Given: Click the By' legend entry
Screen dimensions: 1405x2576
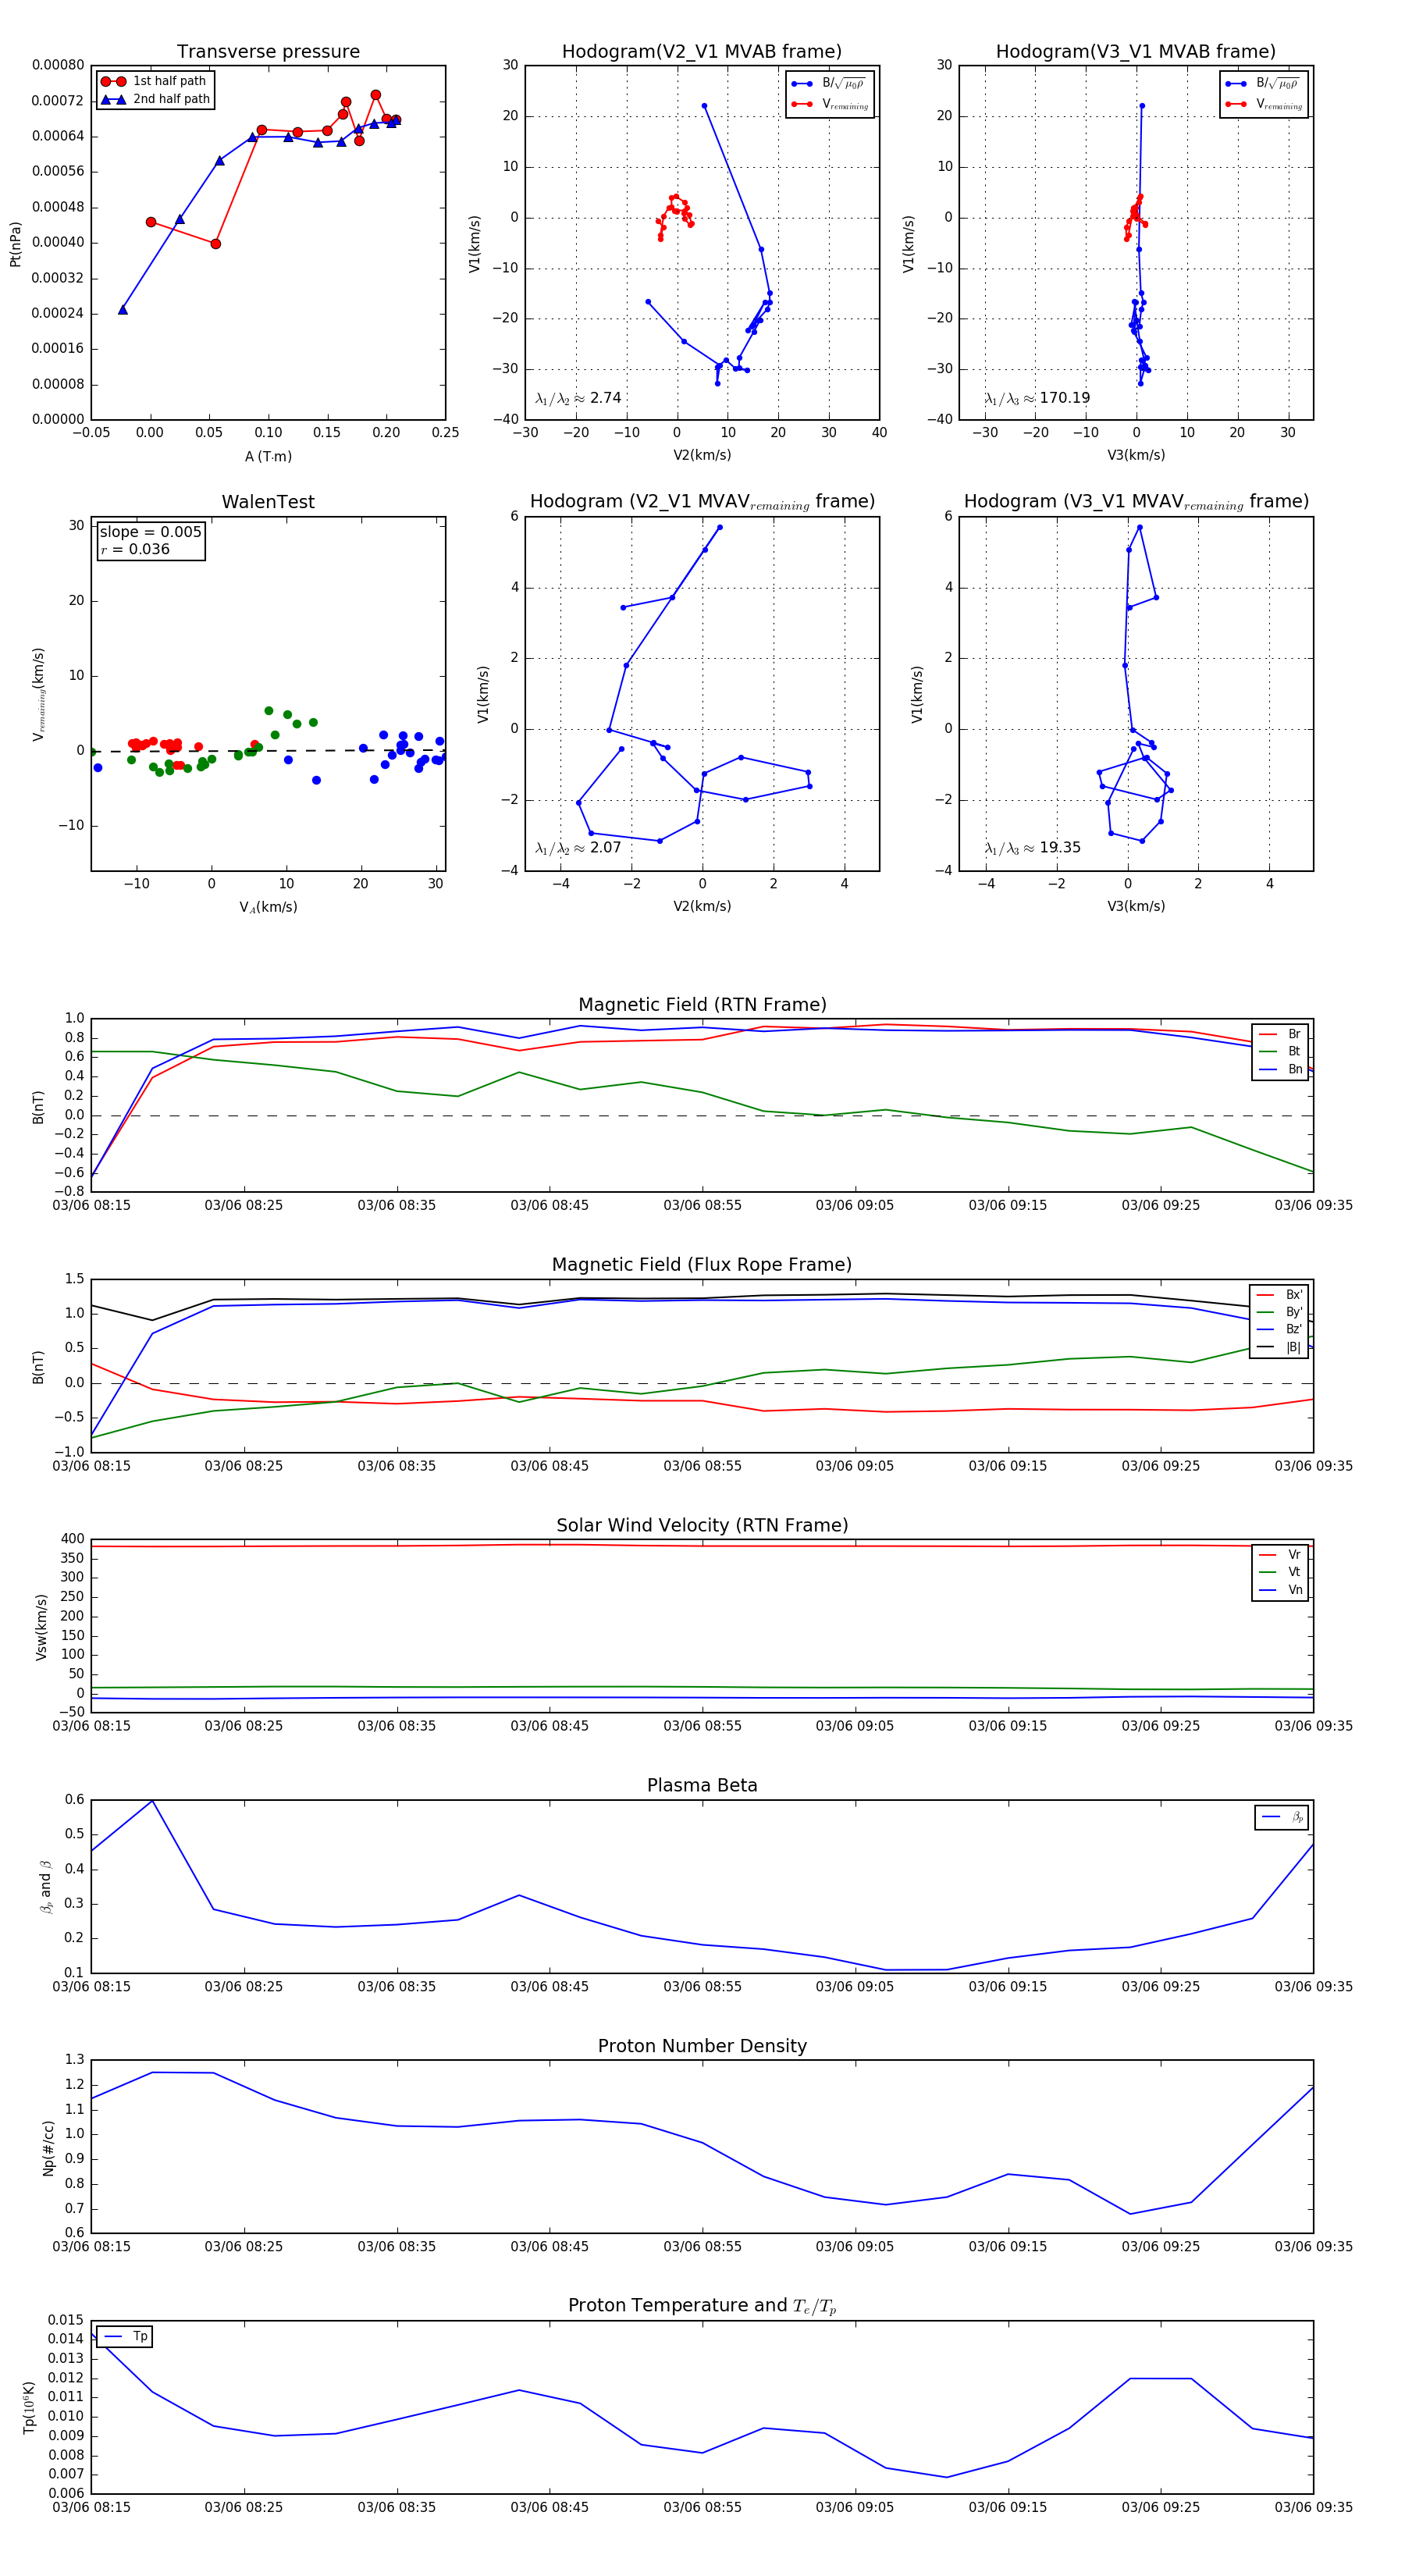Looking at the screenshot, I should pyautogui.click(x=1280, y=1312).
